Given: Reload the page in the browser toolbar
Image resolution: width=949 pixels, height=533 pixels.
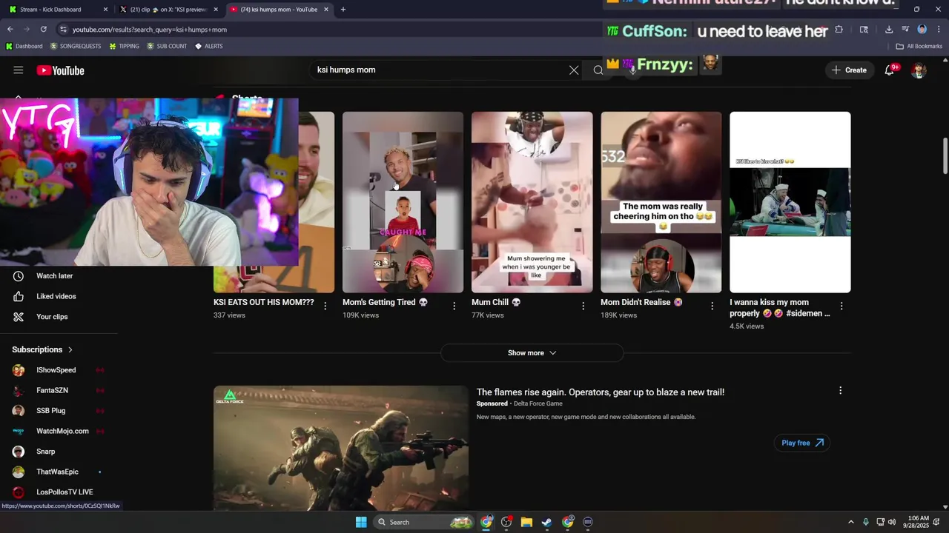Looking at the screenshot, I should point(43,30).
